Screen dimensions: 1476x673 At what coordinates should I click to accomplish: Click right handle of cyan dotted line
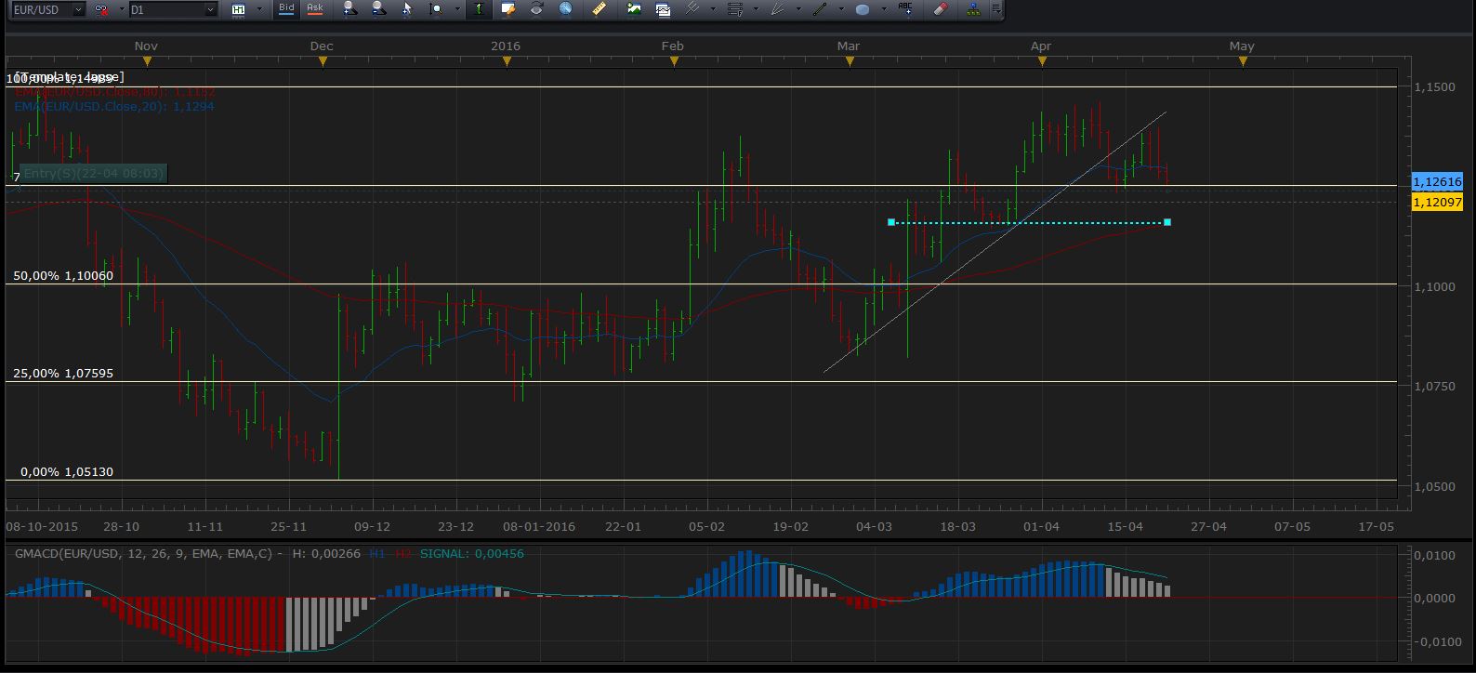pos(1167,222)
